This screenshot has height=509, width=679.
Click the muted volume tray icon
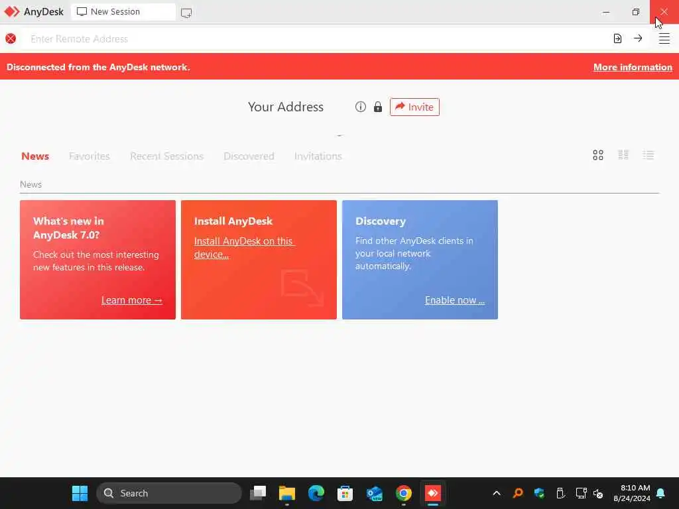pos(598,493)
